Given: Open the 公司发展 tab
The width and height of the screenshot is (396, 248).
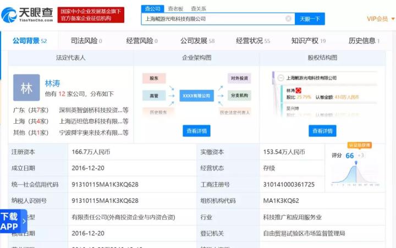Looking at the screenshot, I should point(197,41).
